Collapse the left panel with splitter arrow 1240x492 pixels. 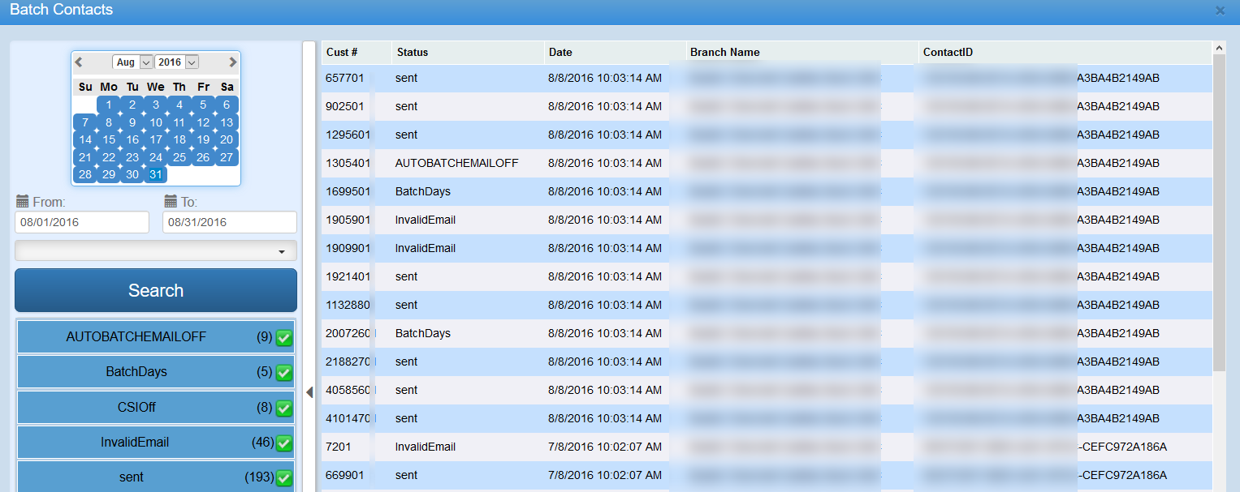pos(309,392)
